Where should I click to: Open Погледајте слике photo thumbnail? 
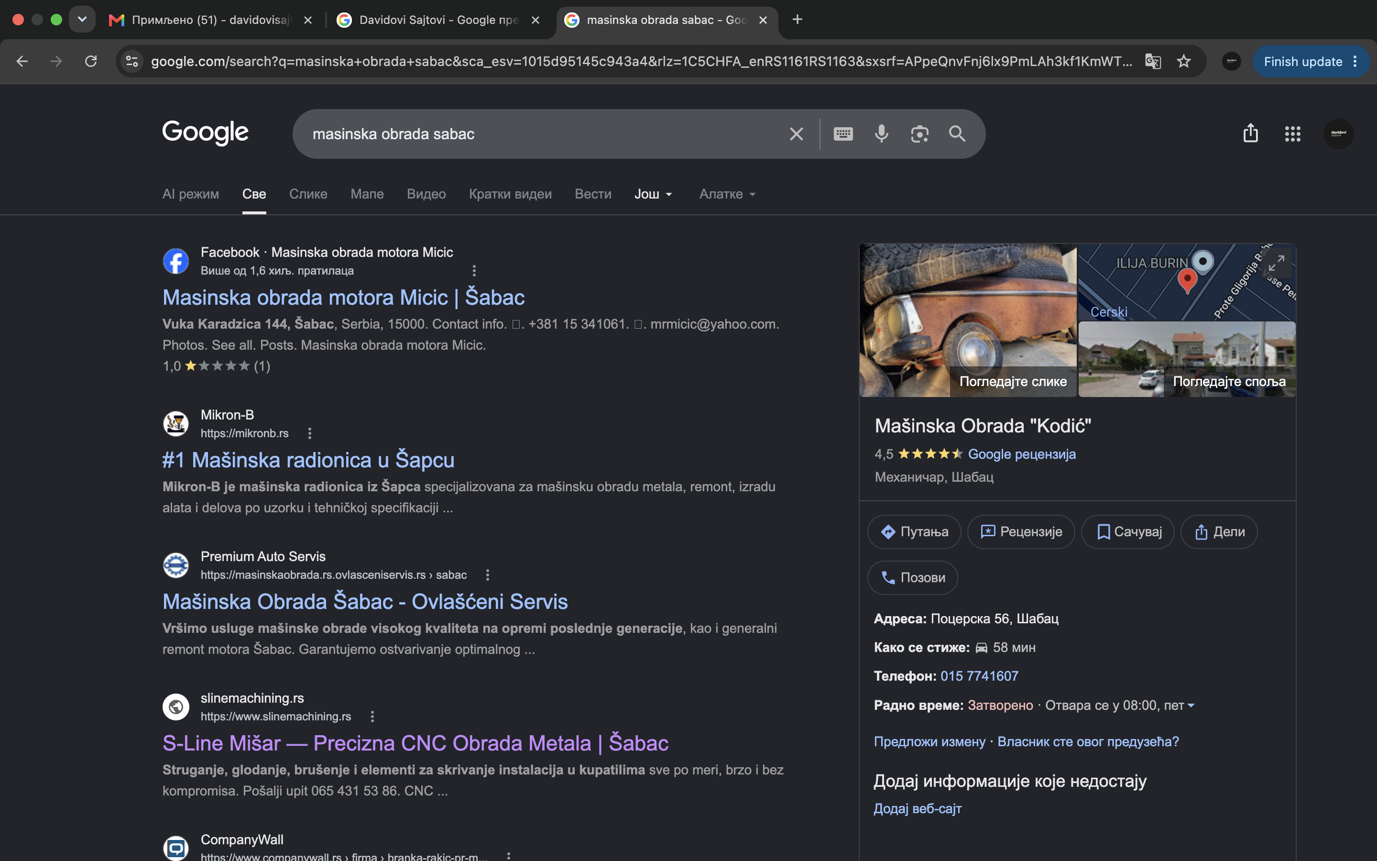pyautogui.click(x=968, y=320)
